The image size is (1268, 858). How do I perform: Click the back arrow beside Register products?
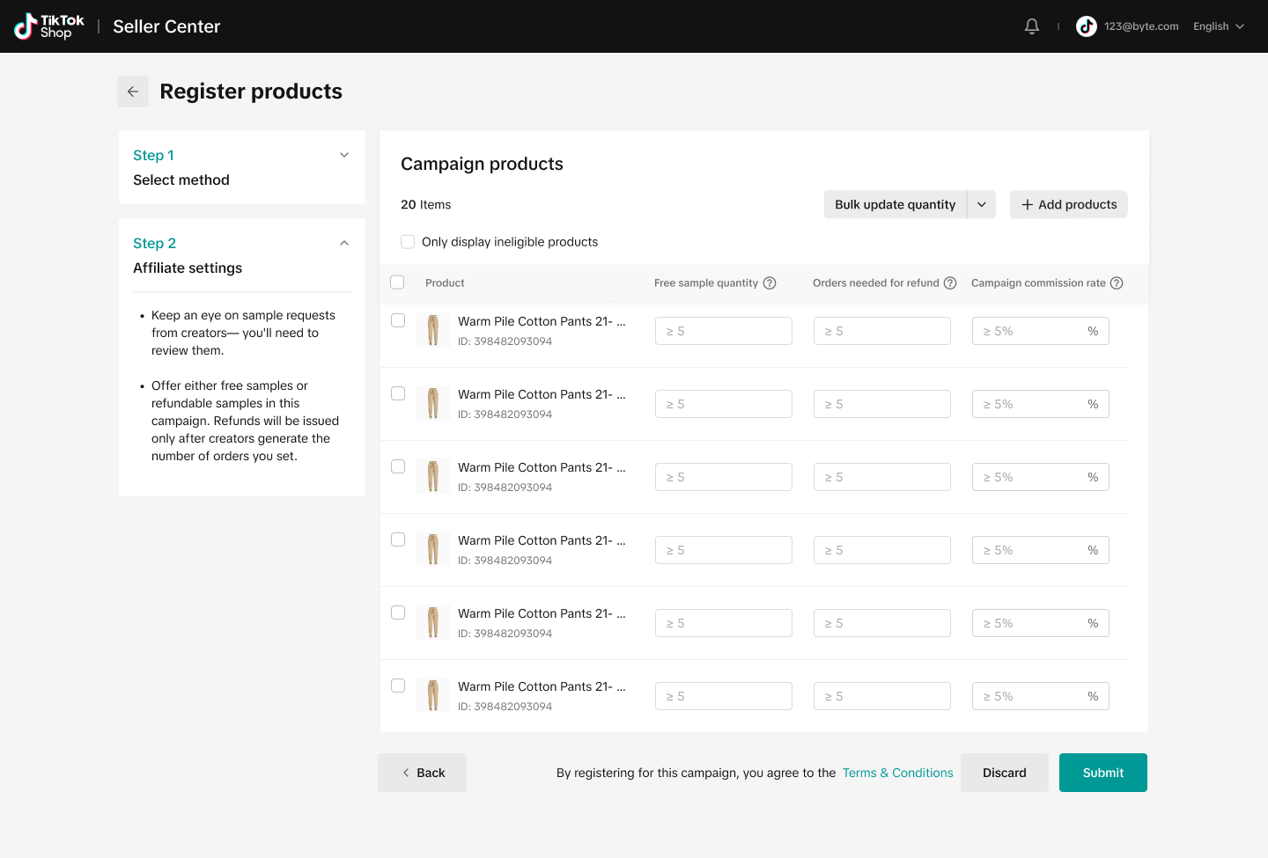[x=133, y=92]
